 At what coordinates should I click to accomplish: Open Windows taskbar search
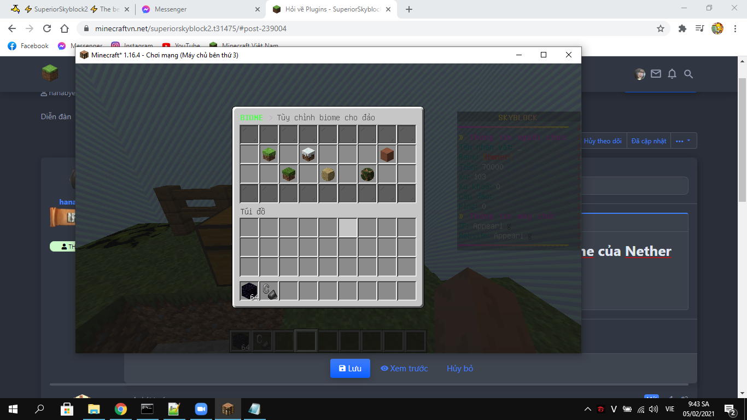point(39,409)
